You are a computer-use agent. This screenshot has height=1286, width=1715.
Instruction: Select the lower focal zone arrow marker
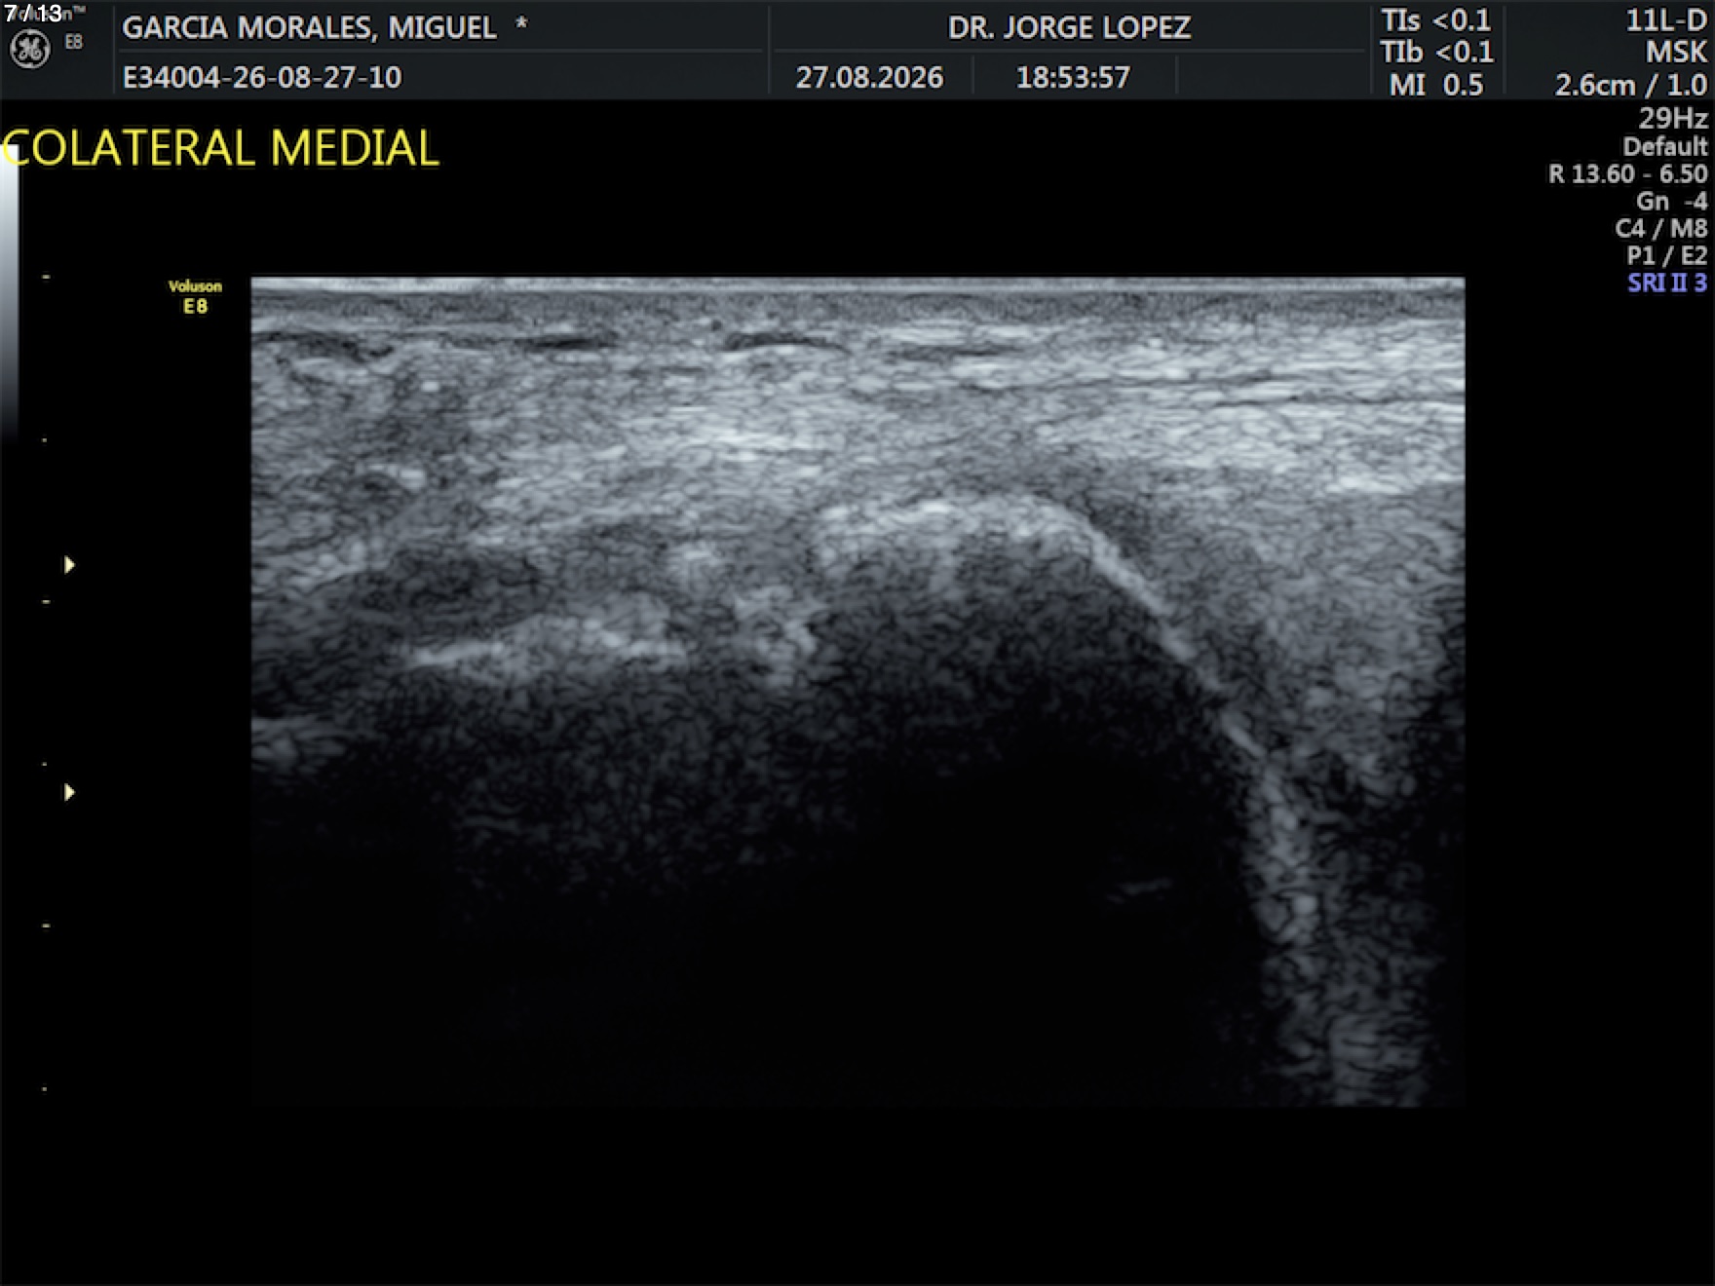[x=69, y=792]
